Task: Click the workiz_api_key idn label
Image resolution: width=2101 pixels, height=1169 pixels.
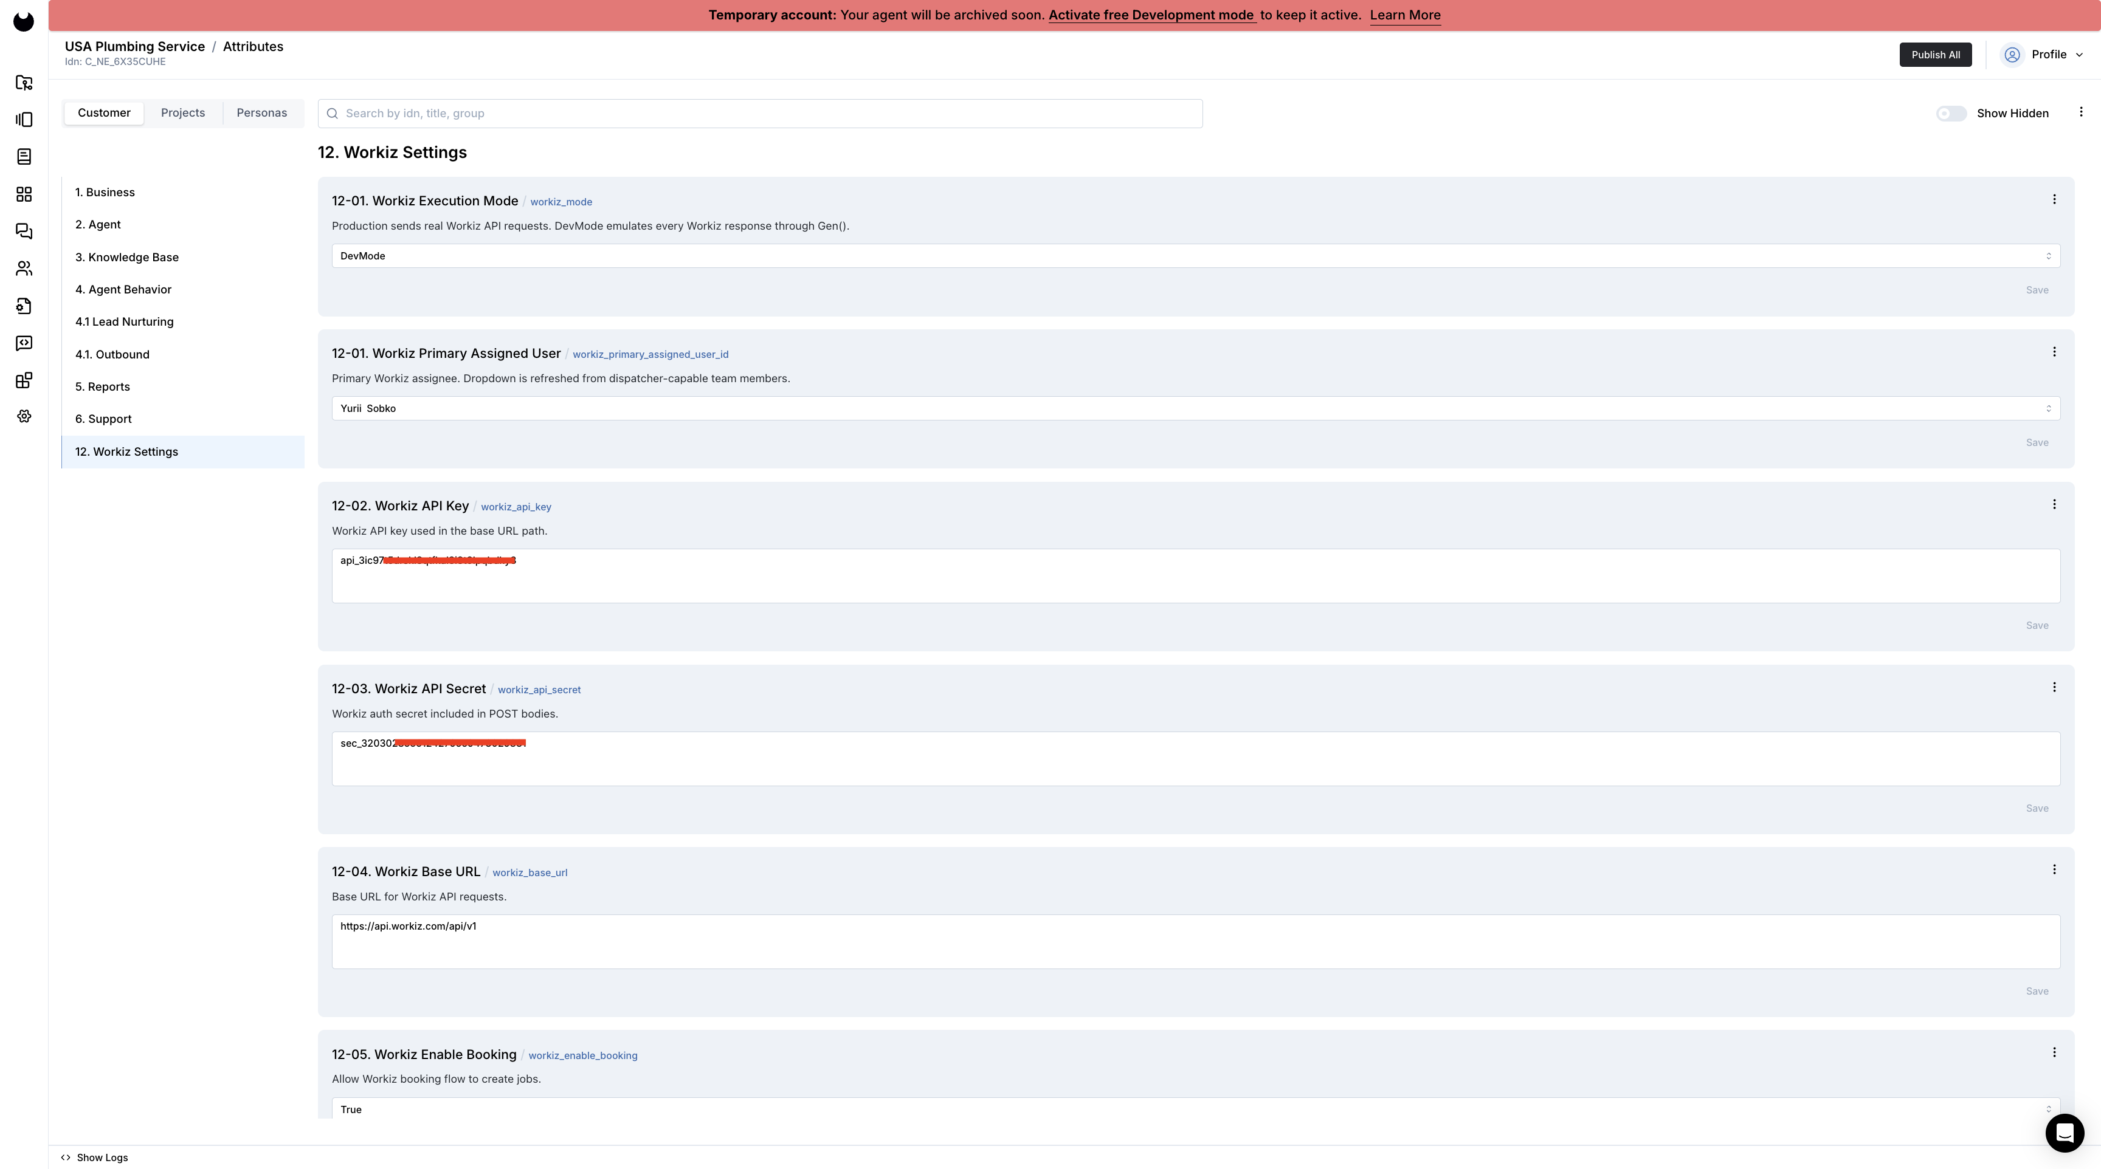Action: (516, 507)
